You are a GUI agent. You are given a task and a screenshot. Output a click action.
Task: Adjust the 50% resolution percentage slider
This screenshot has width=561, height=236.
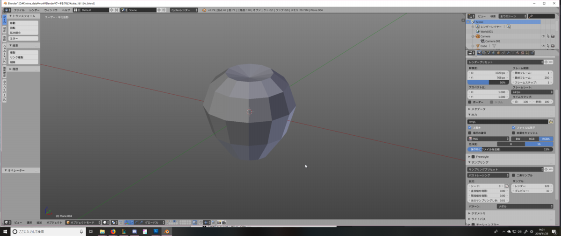click(x=488, y=82)
